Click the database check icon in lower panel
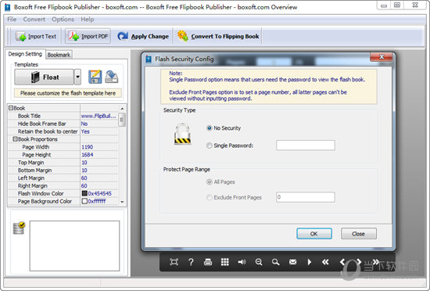 [x=19, y=228]
